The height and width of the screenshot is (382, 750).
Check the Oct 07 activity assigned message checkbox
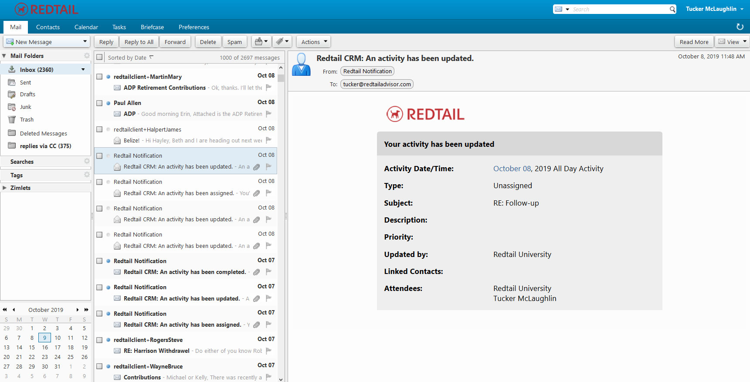(x=99, y=314)
